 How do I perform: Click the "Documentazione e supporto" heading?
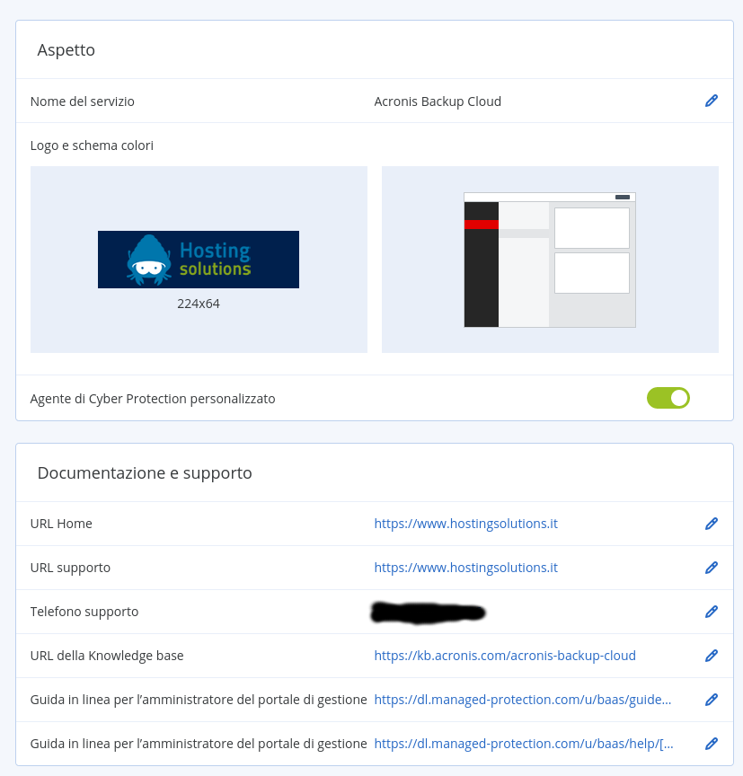tap(145, 473)
